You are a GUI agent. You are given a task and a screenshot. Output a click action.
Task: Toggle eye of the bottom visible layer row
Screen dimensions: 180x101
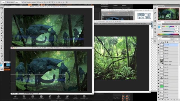click(x=158, y=98)
